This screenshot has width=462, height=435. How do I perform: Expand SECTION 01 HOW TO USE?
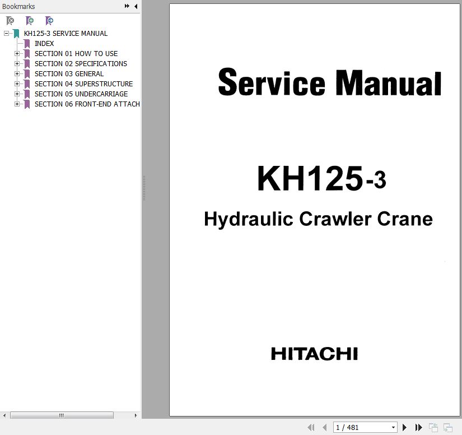(x=17, y=54)
